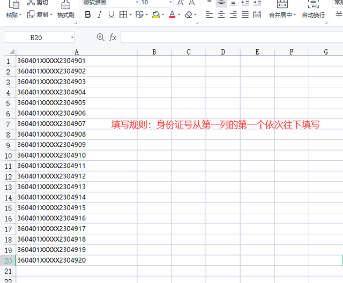343x283 pixels.
Task: Click the increase font size icon
Action: [181, 3]
